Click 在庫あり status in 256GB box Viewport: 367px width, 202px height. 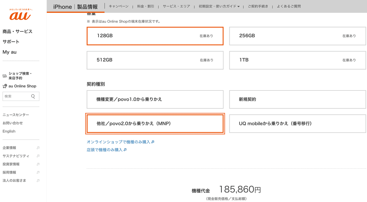[349, 36]
